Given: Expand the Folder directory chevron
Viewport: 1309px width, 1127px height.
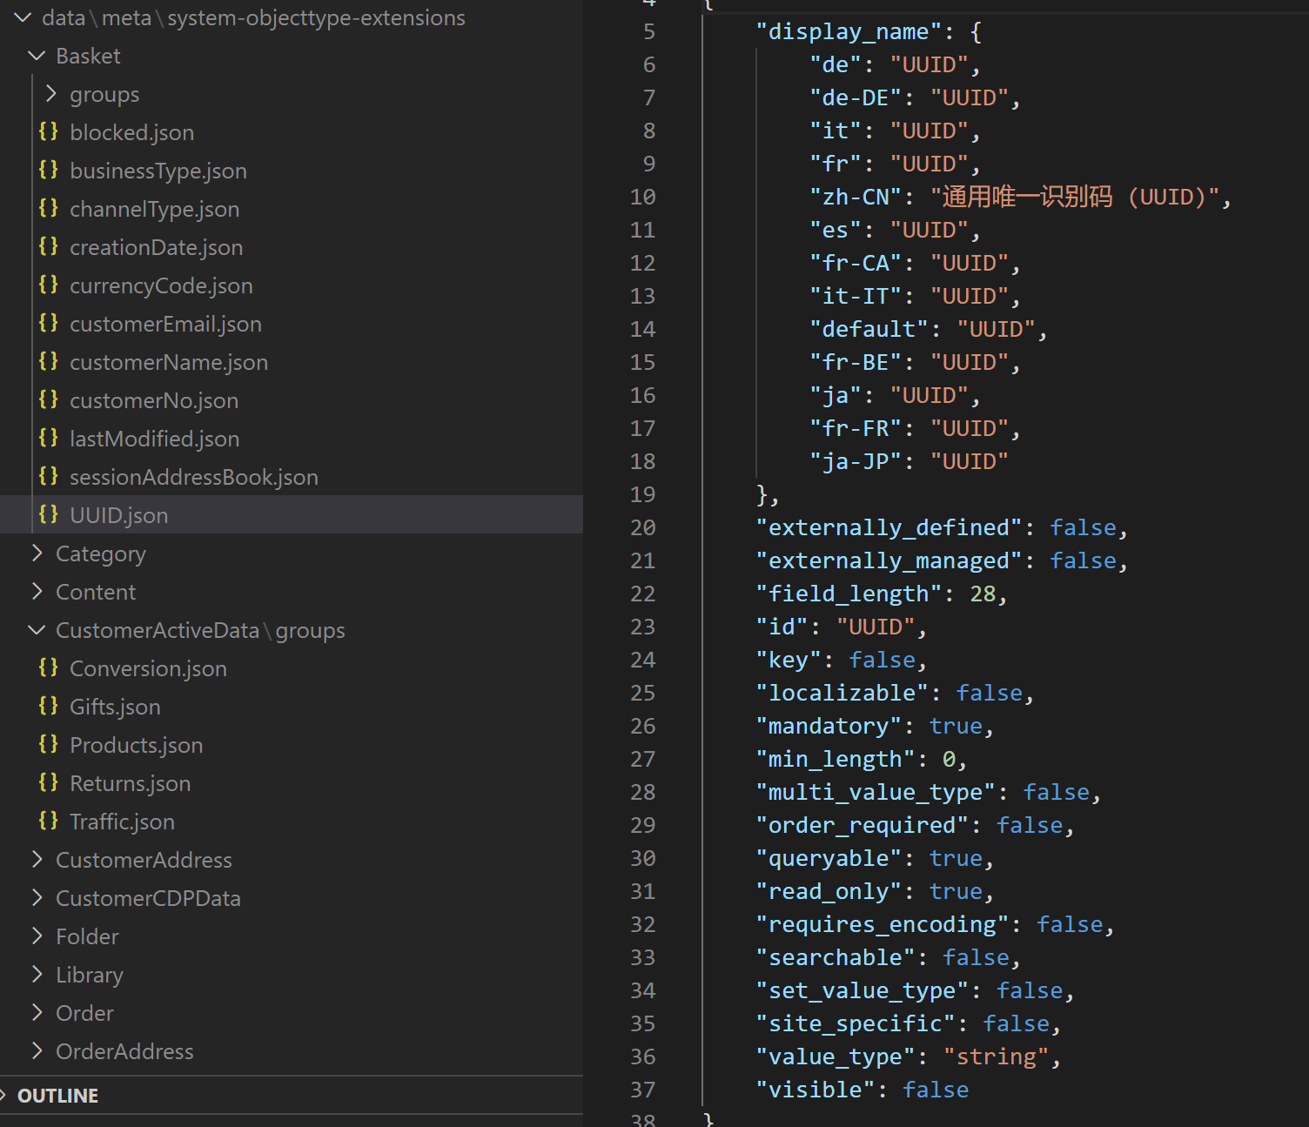Looking at the screenshot, I should pyautogui.click(x=37, y=936).
